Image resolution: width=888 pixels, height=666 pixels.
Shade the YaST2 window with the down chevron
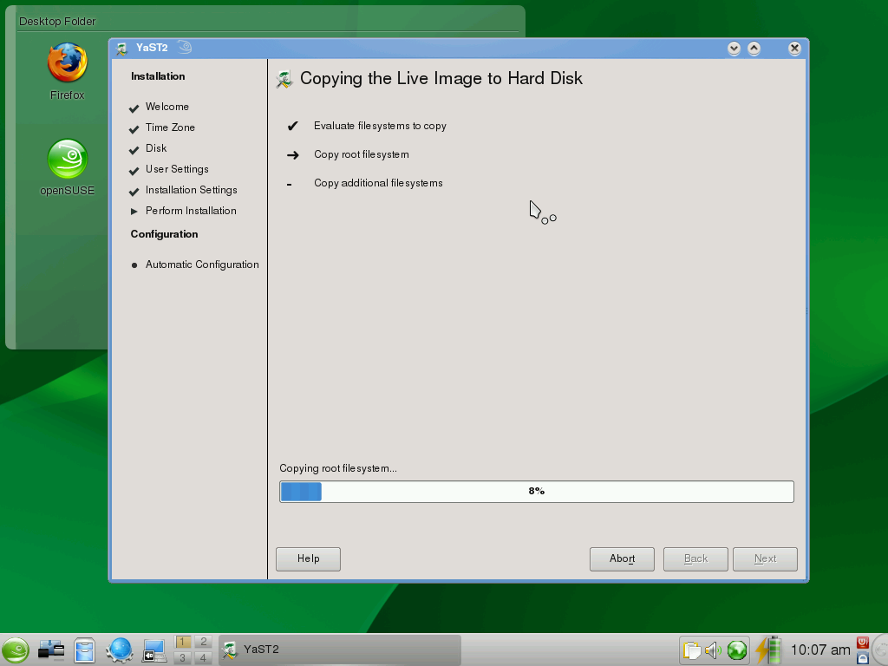pos(732,49)
